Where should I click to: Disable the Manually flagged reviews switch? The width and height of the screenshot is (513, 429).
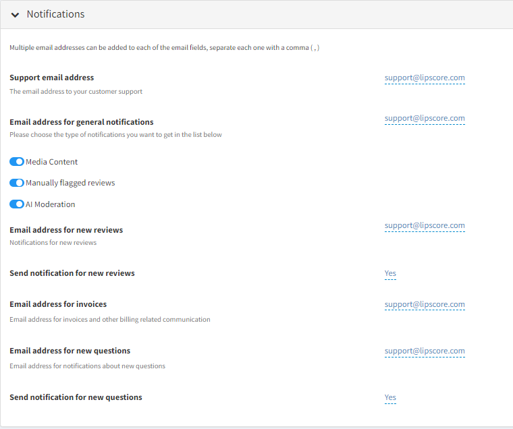(x=17, y=183)
